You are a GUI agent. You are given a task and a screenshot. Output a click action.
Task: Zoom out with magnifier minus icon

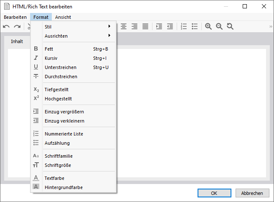pyautogui.click(x=219, y=26)
